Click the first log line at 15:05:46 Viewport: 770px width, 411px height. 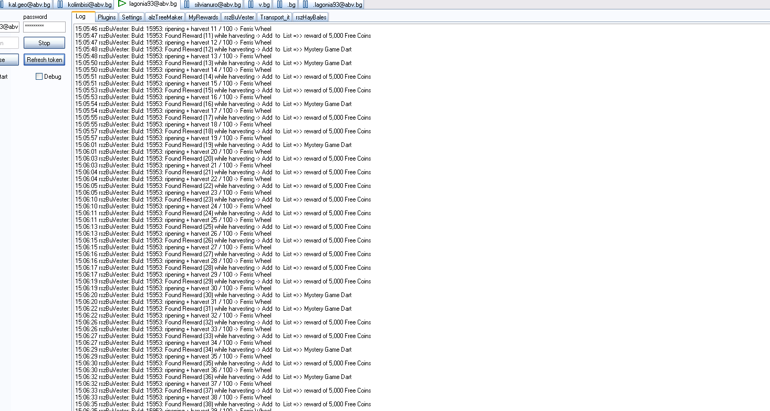[173, 29]
